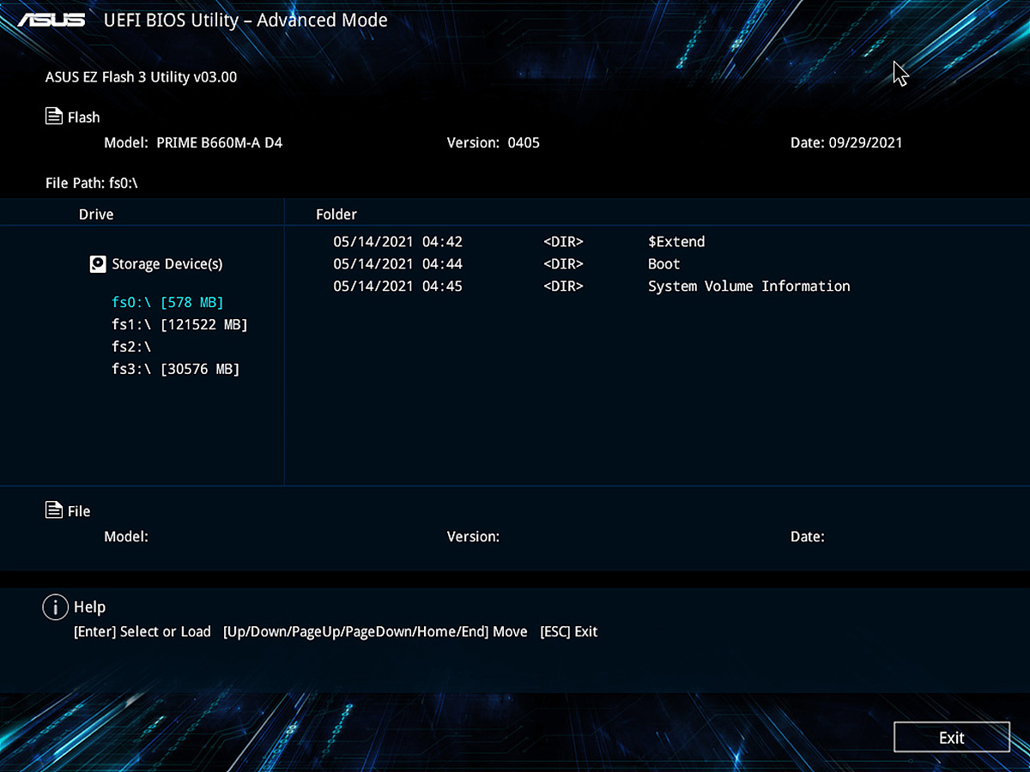Image resolution: width=1030 pixels, height=772 pixels.
Task: Choose the fs2:\ drive entry
Action: 131,347
